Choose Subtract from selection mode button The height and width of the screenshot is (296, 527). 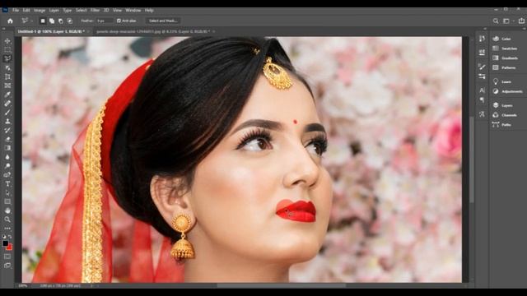(60, 21)
